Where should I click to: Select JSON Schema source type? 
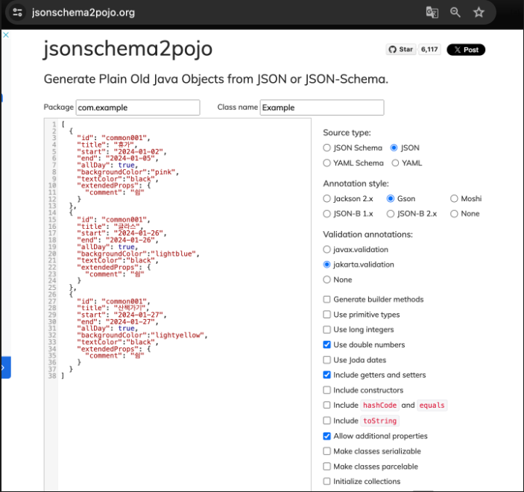(326, 148)
